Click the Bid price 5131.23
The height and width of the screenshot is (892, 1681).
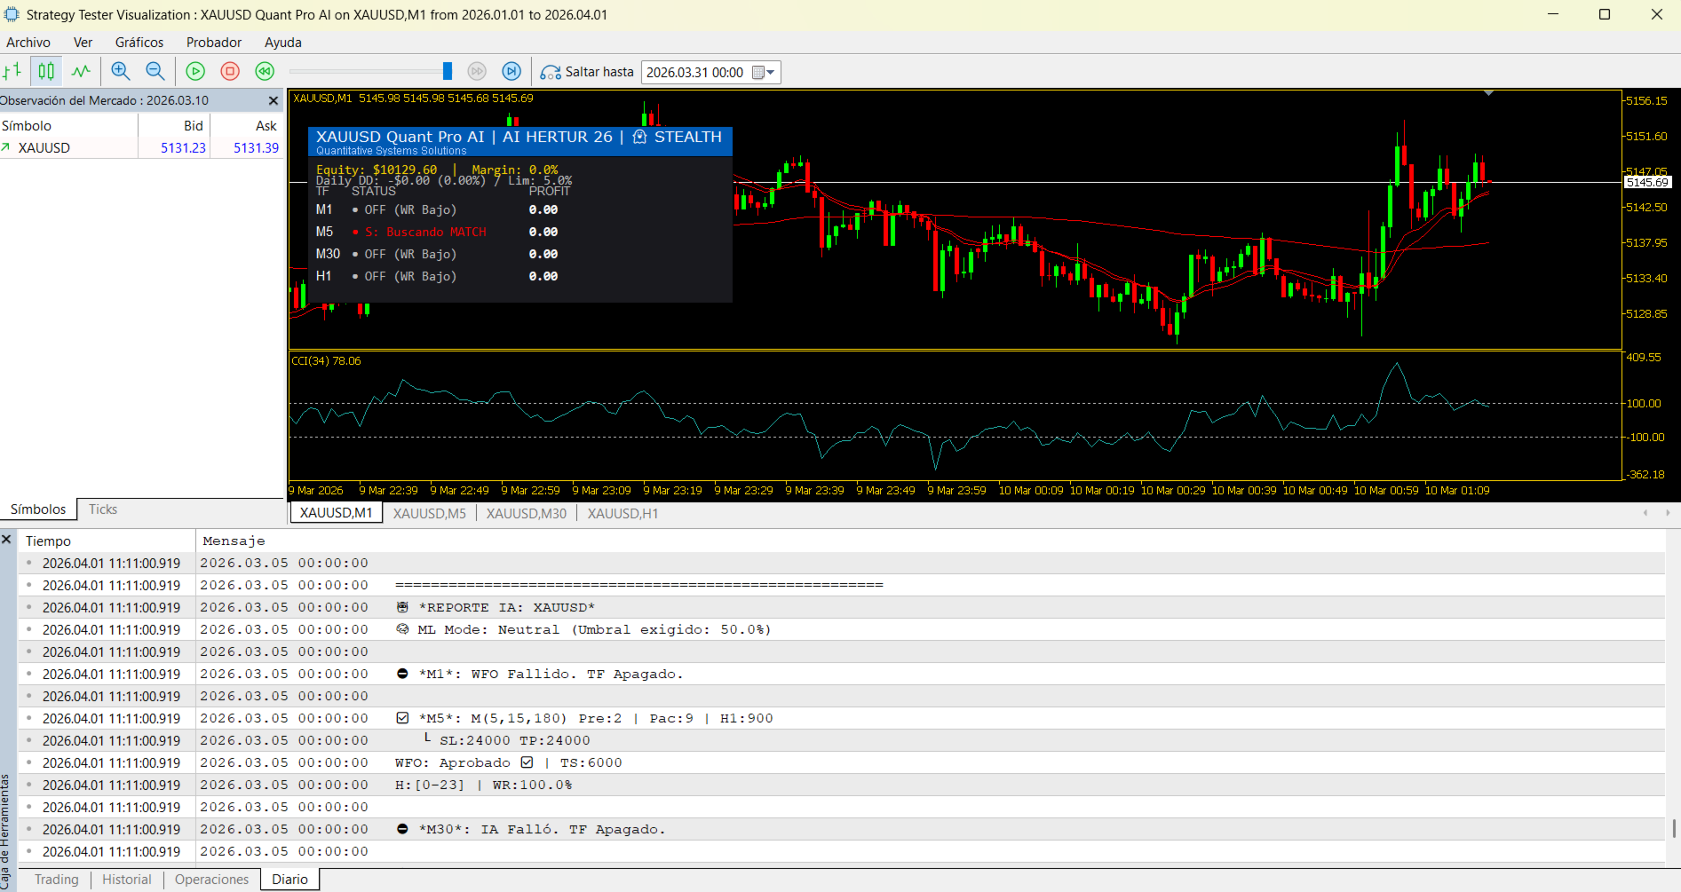(183, 148)
